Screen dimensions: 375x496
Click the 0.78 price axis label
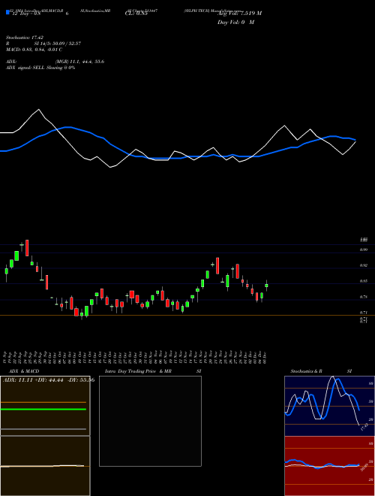(364, 297)
